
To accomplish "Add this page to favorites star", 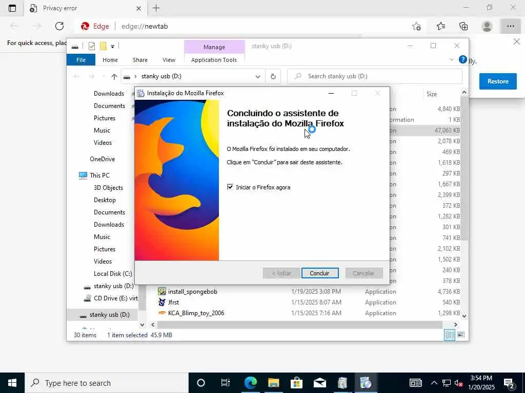I will [416, 26].
